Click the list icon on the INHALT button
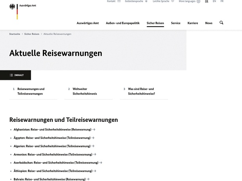 click(x=11, y=75)
